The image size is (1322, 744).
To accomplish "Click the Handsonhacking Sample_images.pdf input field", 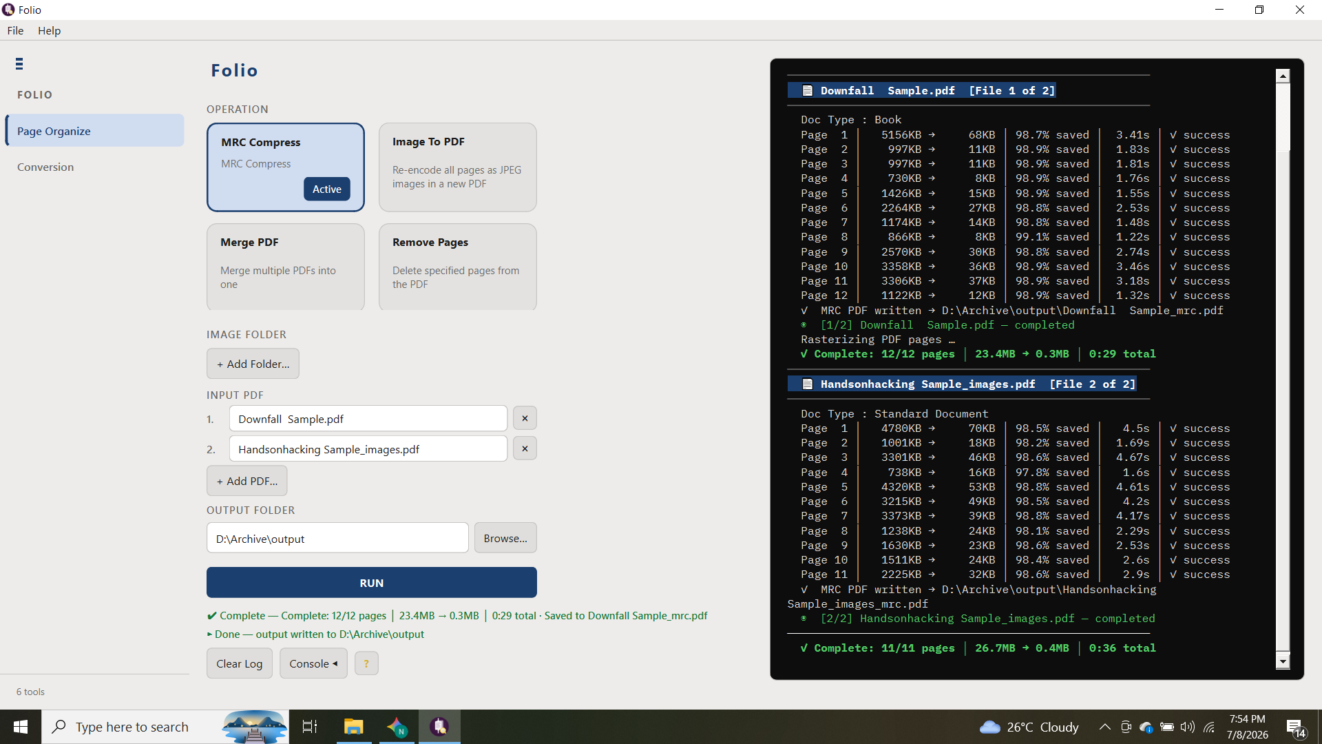I will 368,449.
